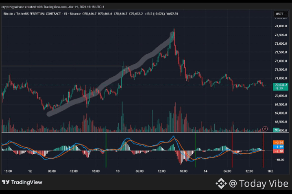
Task: Click the lightning bolt icon near volume
Action: pyautogui.click(x=265, y=129)
